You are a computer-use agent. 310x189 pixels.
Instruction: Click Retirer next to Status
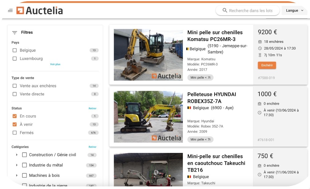(93, 109)
